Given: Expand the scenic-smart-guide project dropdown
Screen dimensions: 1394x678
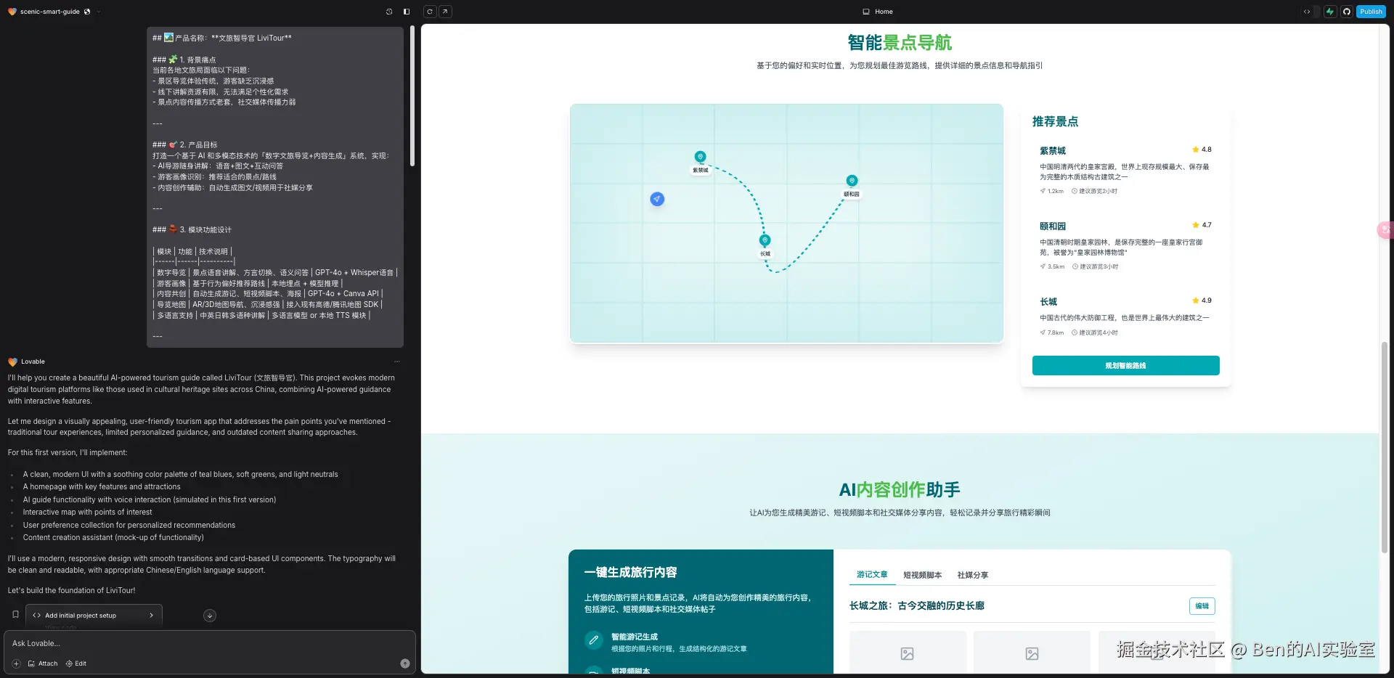Looking at the screenshot, I should tap(99, 12).
